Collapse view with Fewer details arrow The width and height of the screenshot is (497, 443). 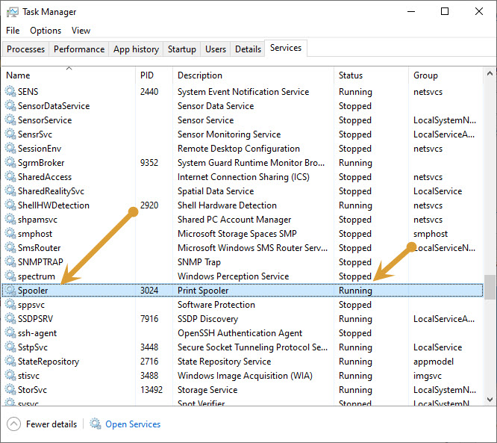coord(13,424)
